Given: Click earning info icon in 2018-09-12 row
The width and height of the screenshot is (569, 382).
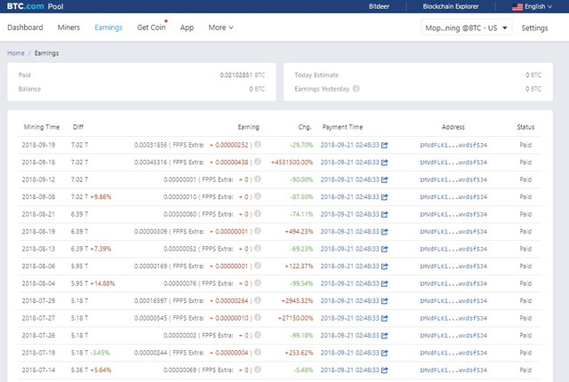Looking at the screenshot, I should [x=258, y=179].
